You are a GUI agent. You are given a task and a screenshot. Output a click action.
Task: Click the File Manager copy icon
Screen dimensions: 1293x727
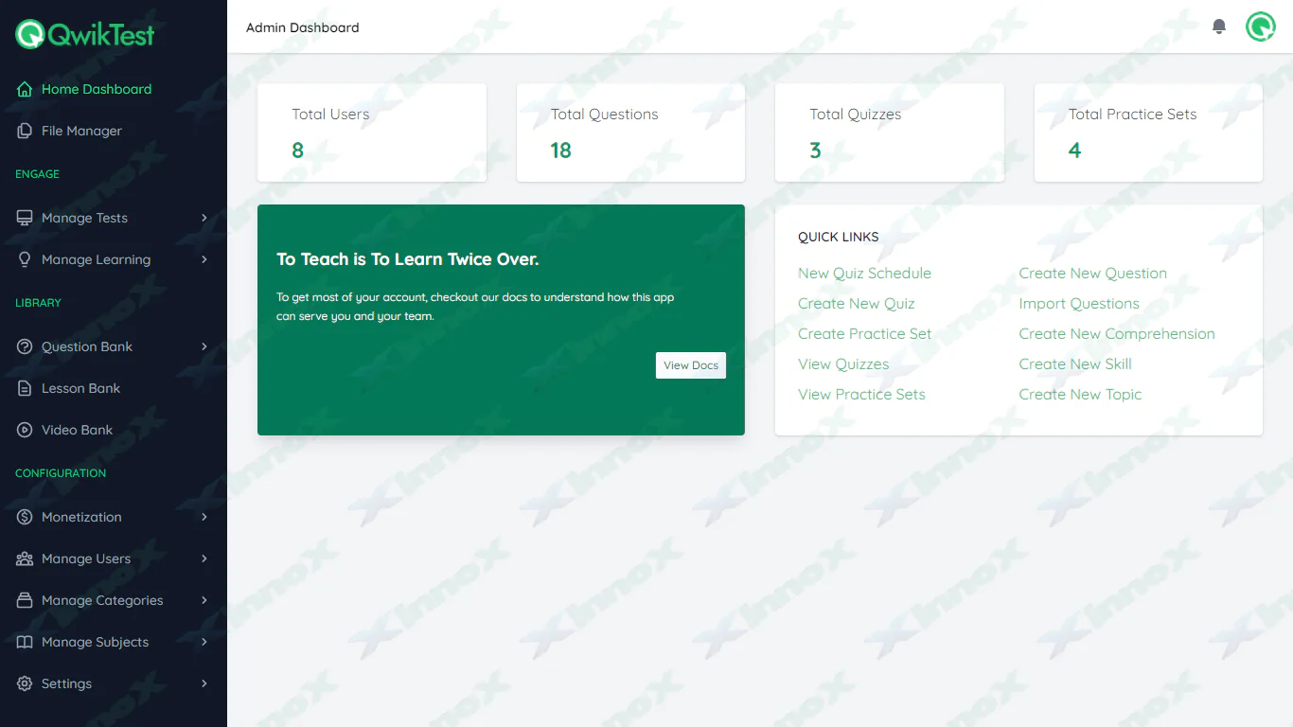pos(25,131)
